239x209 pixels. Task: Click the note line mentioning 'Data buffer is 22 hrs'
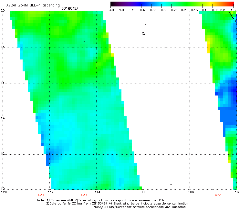[117, 204]
